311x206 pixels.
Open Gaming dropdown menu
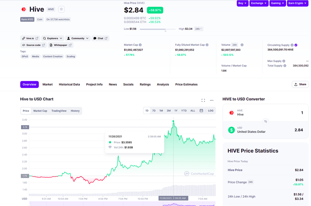pyautogui.click(x=277, y=3)
